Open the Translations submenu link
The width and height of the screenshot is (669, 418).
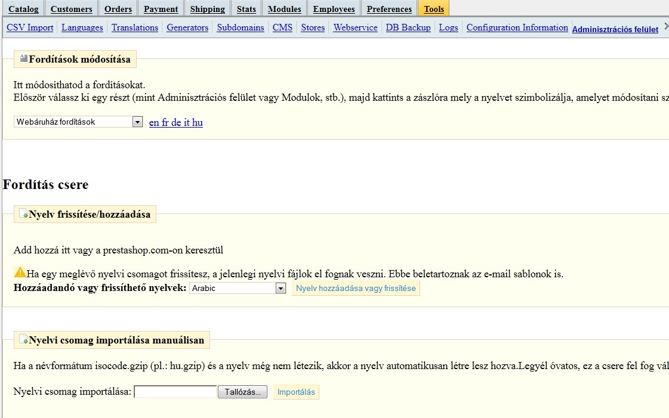point(135,27)
